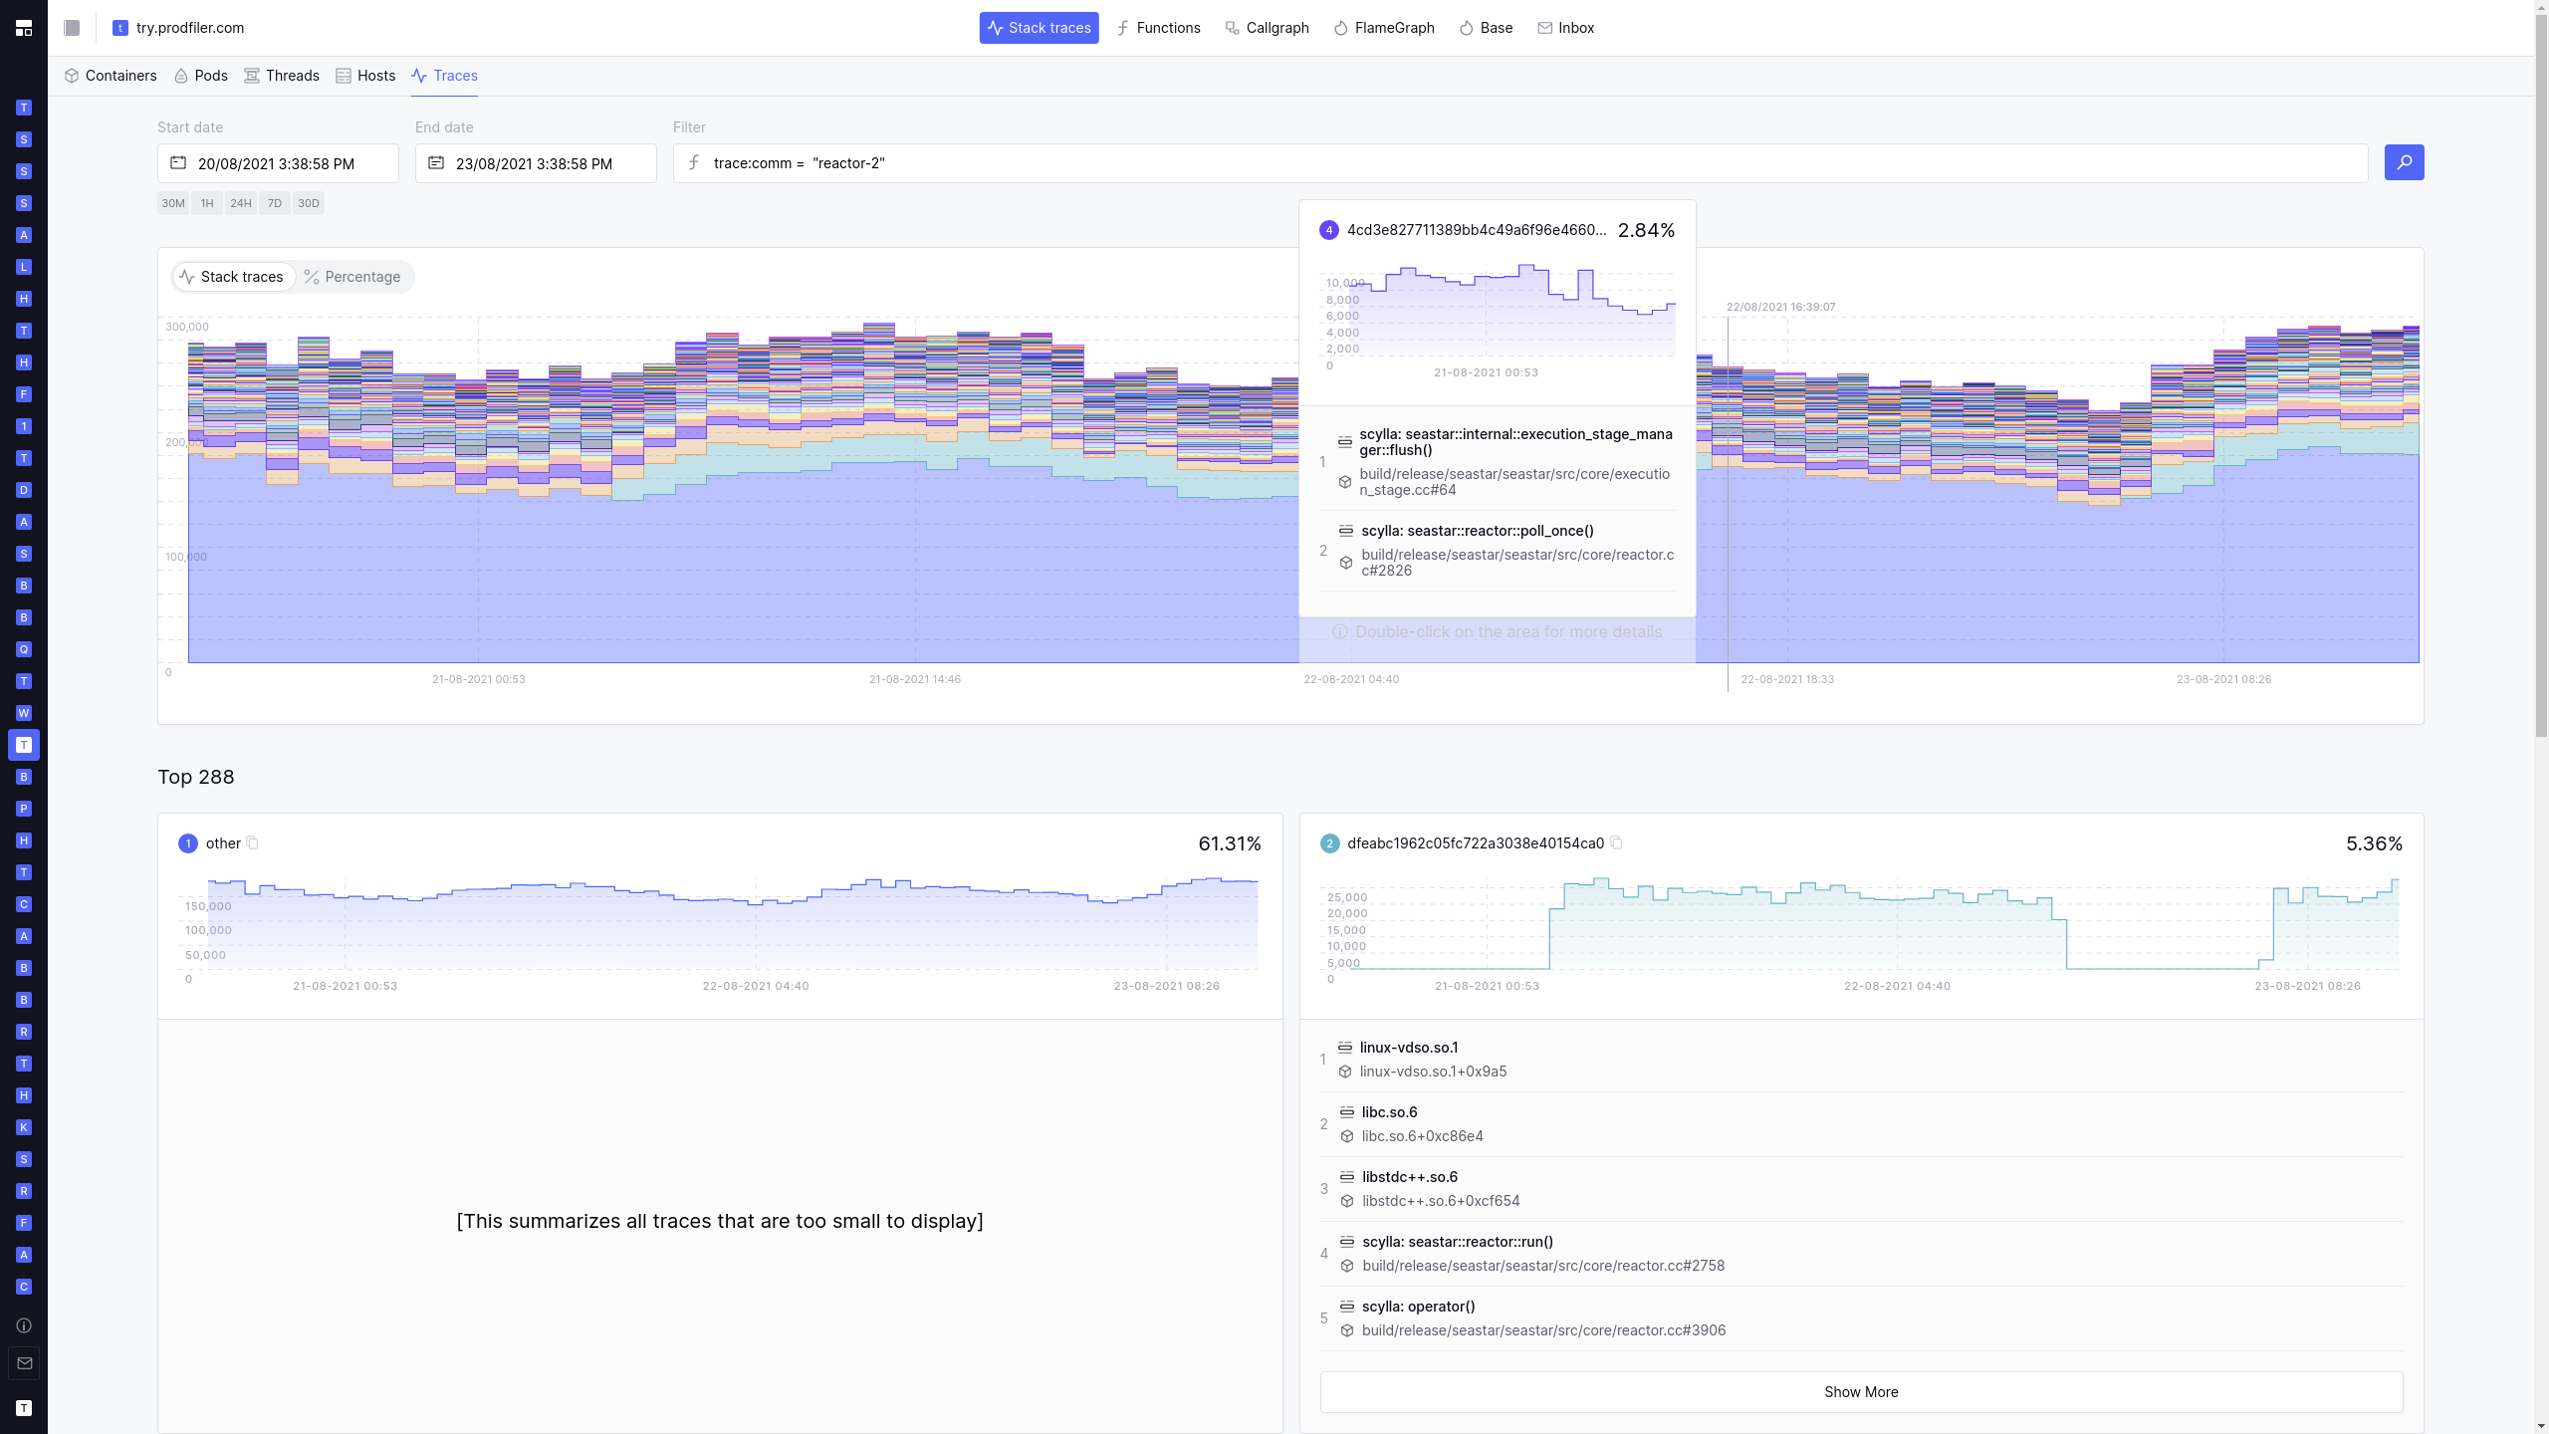
Task: Set time range to 1H
Action: (207, 203)
